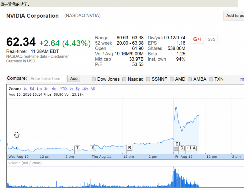Viewport: 250px width, 190px height.
Task: Click the G+1 share button
Action: [197, 39]
